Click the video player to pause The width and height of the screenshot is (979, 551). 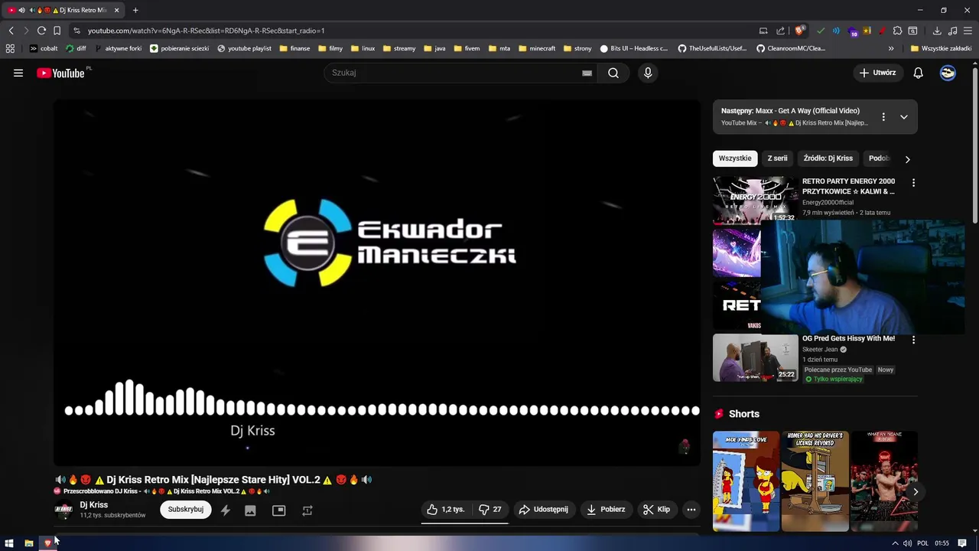pos(377,282)
